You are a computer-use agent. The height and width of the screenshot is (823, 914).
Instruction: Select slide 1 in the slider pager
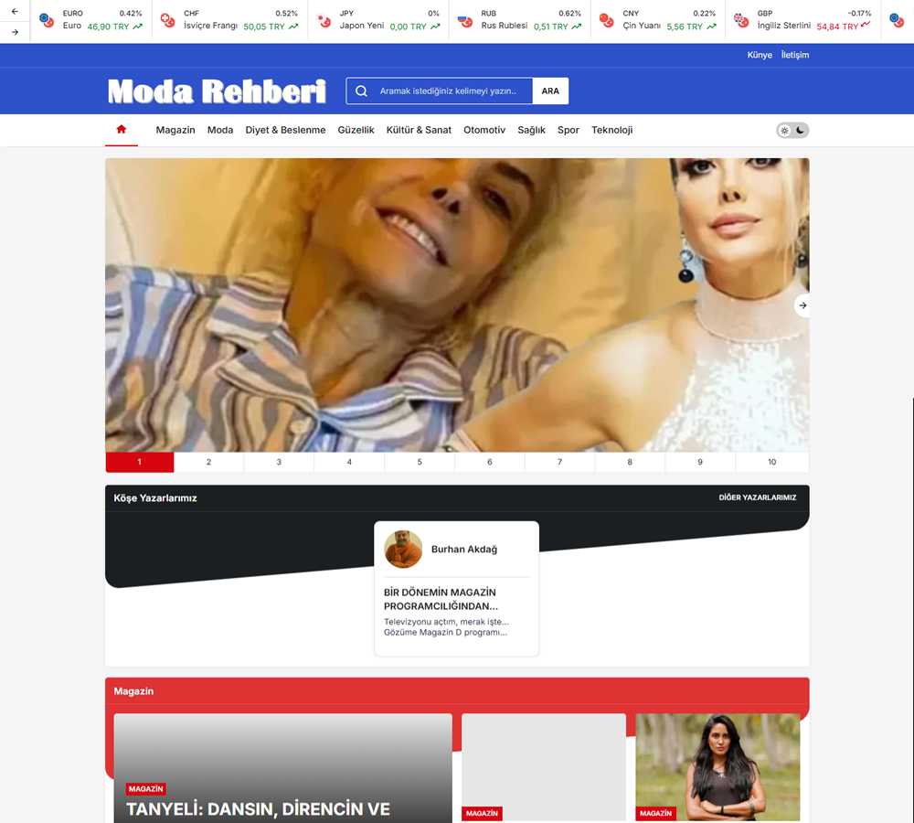click(139, 462)
